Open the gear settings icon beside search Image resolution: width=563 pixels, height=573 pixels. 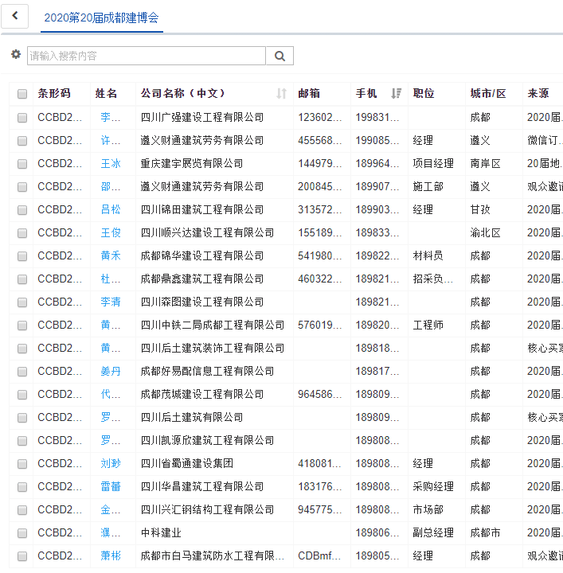point(16,54)
